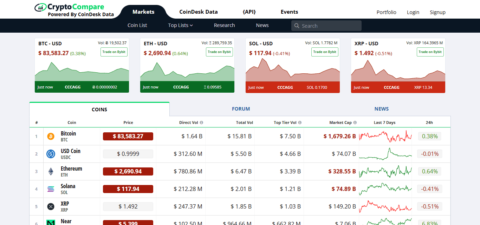480x225 pixels.
Task: Click the Ethereum coin icon
Action: (51, 171)
